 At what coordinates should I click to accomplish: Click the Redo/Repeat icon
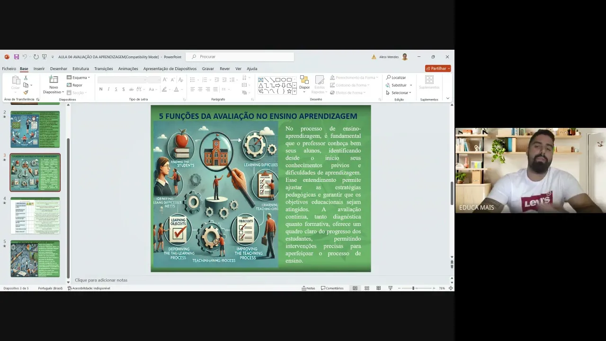36,57
